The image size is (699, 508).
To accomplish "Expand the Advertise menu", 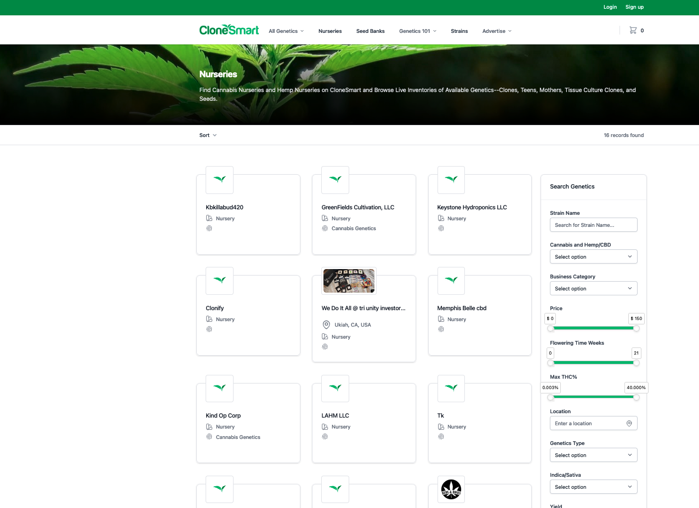I will tap(497, 31).
